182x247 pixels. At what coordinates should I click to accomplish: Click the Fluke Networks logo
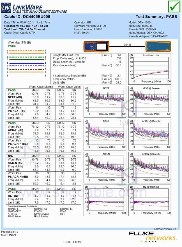pos(152,236)
